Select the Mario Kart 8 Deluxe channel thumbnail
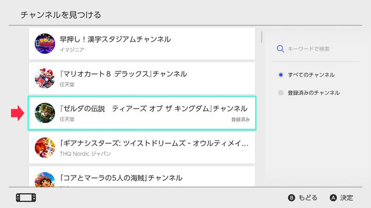Image resolution: width=371 pixels, height=208 pixels. 45,79
